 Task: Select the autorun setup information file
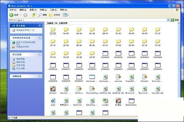tap(118, 78)
